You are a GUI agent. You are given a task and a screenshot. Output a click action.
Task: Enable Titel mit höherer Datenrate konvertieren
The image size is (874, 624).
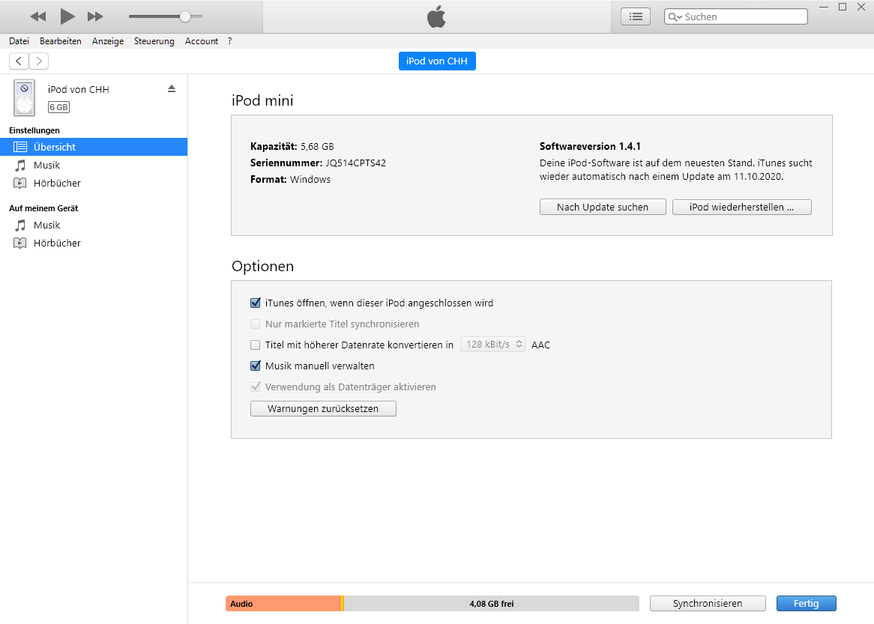tap(255, 345)
